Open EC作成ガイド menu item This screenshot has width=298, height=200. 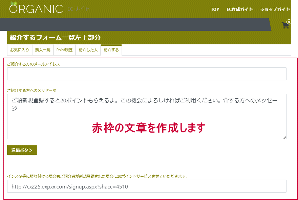click(x=239, y=9)
